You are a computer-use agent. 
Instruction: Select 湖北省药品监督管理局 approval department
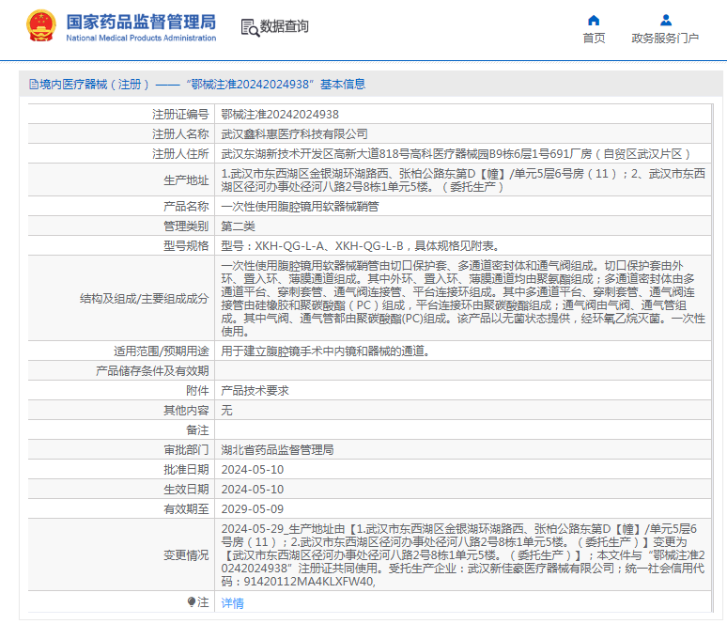(x=277, y=449)
